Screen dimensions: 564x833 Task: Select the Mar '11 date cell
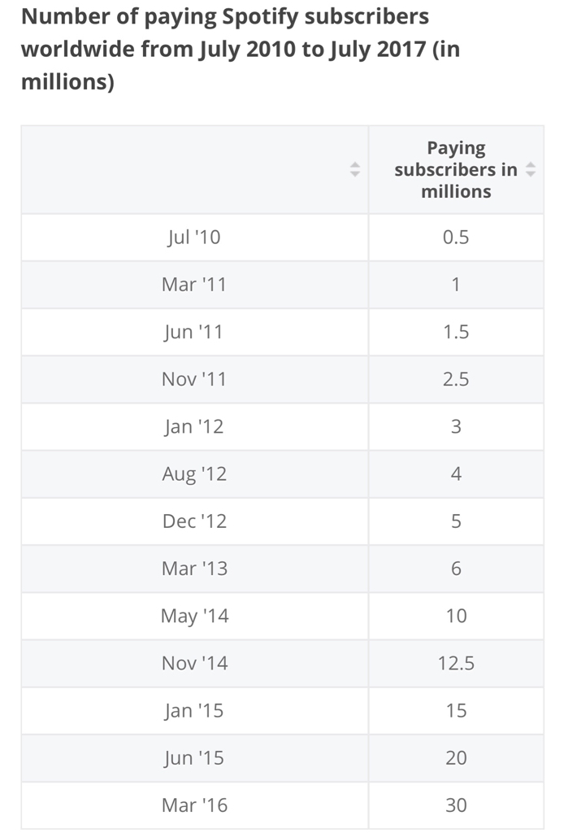[194, 285]
